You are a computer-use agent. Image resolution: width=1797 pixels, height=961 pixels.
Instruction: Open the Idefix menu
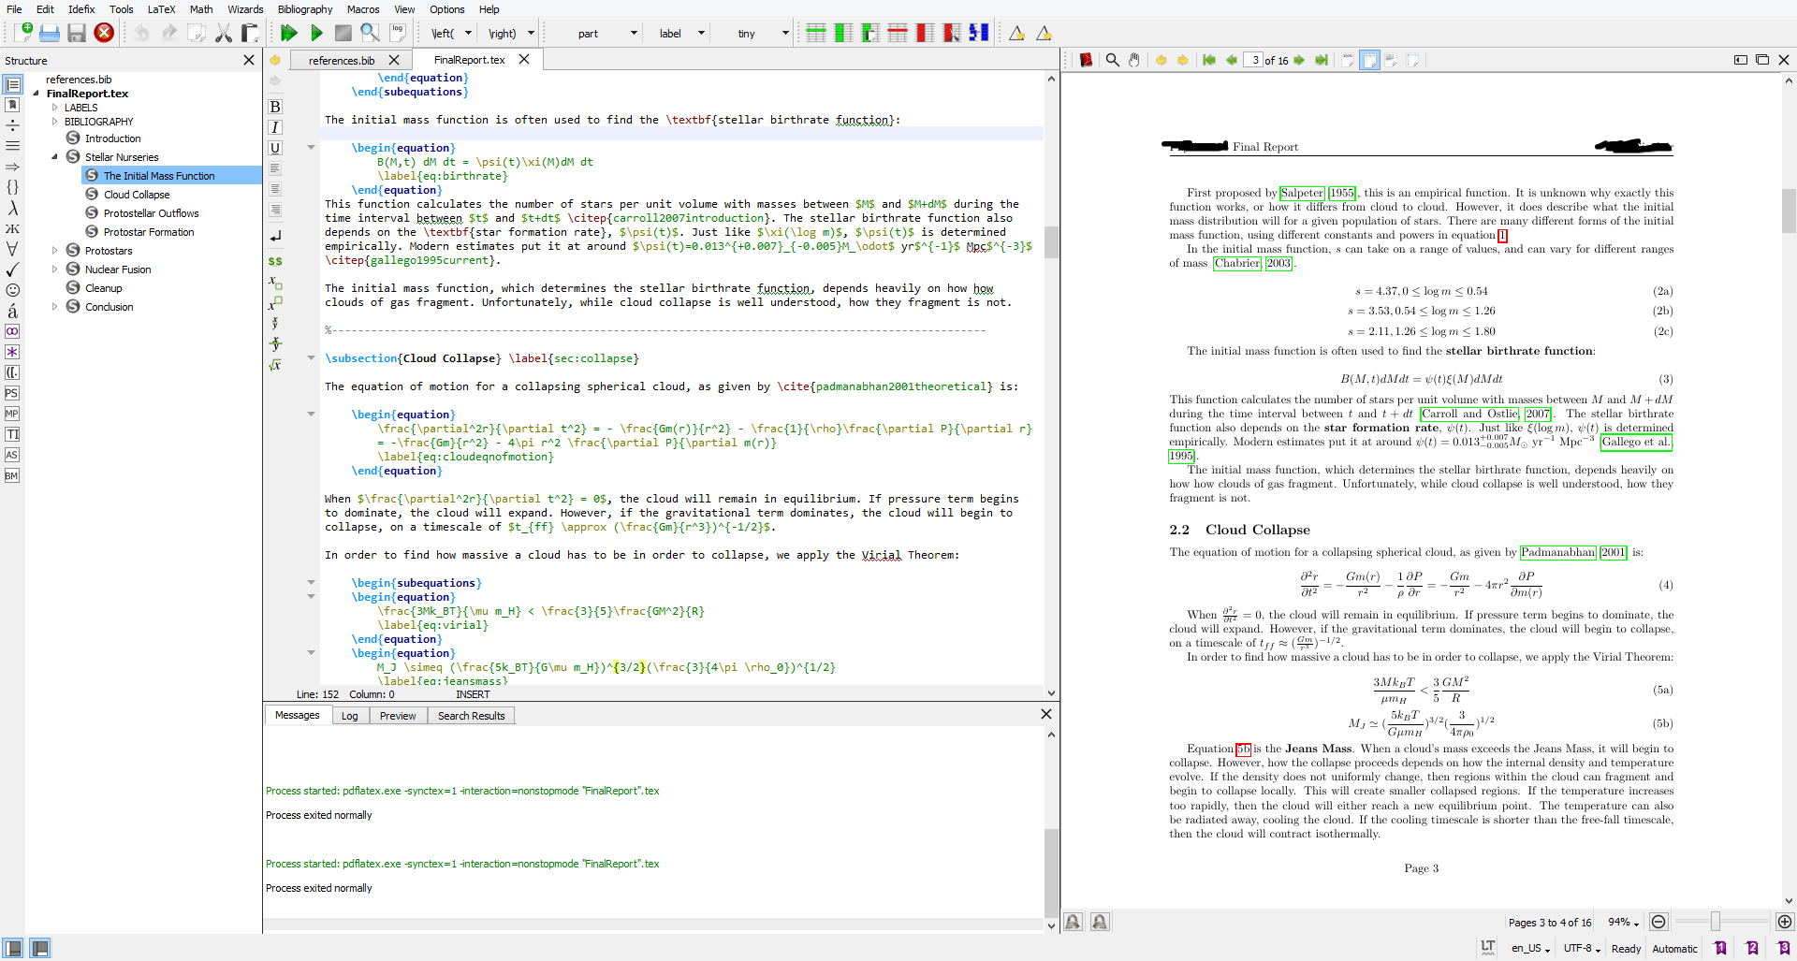coord(81,9)
